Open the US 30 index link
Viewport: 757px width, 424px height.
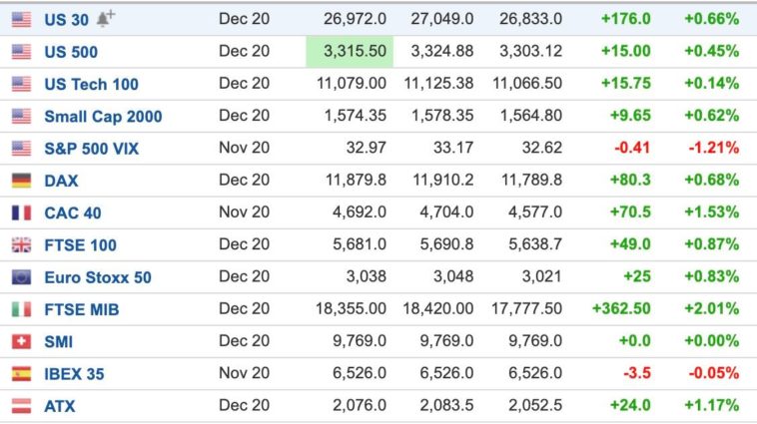point(67,19)
